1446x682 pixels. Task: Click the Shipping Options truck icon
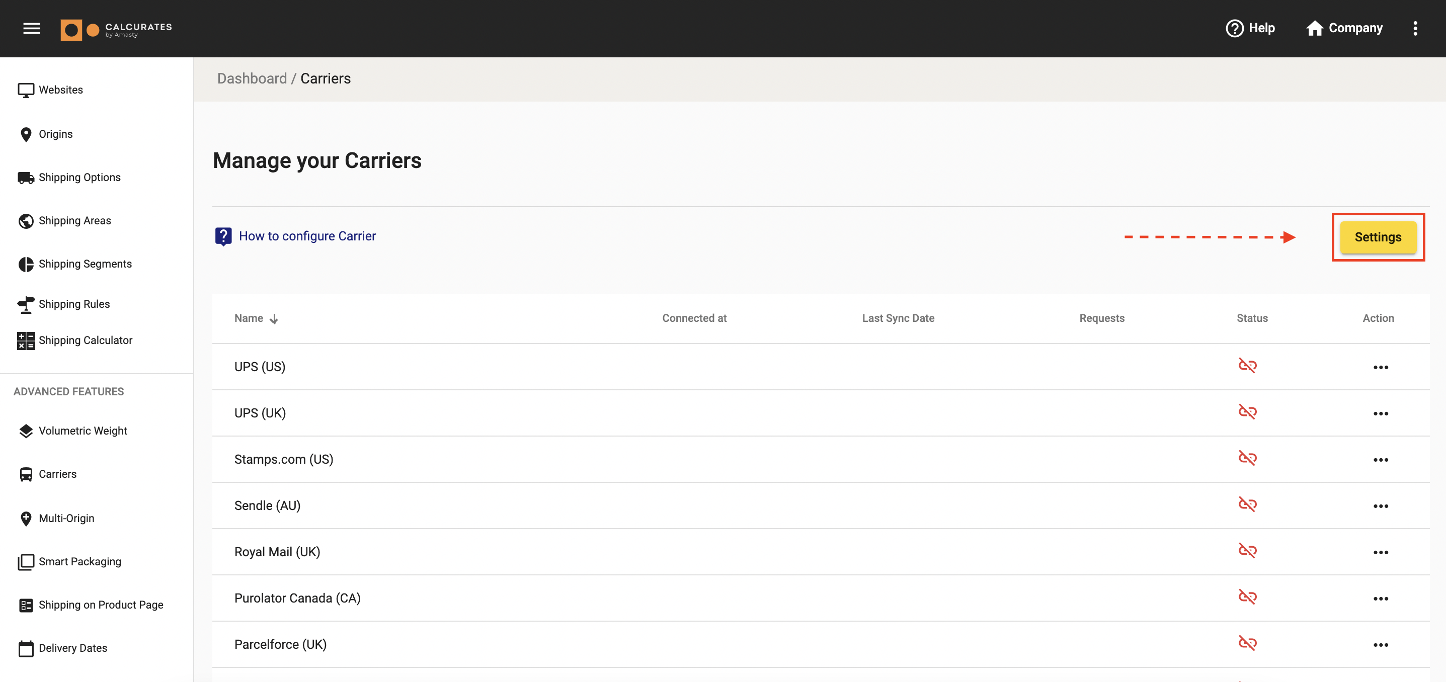coord(26,178)
